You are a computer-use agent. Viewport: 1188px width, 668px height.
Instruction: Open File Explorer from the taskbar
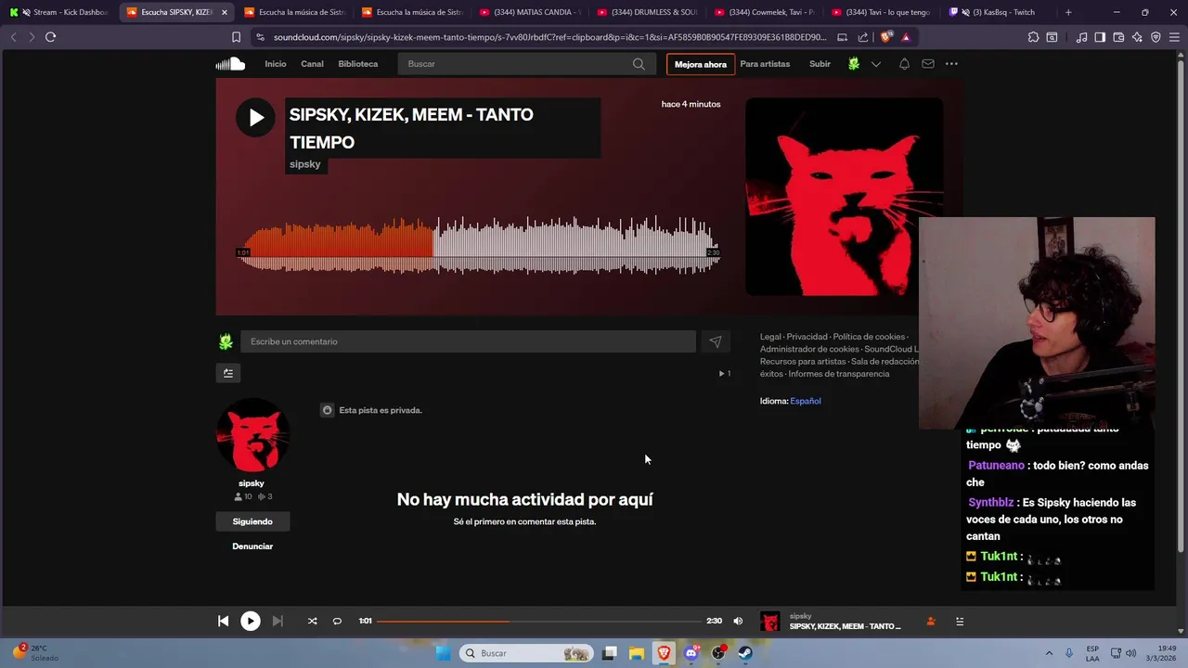tap(637, 653)
